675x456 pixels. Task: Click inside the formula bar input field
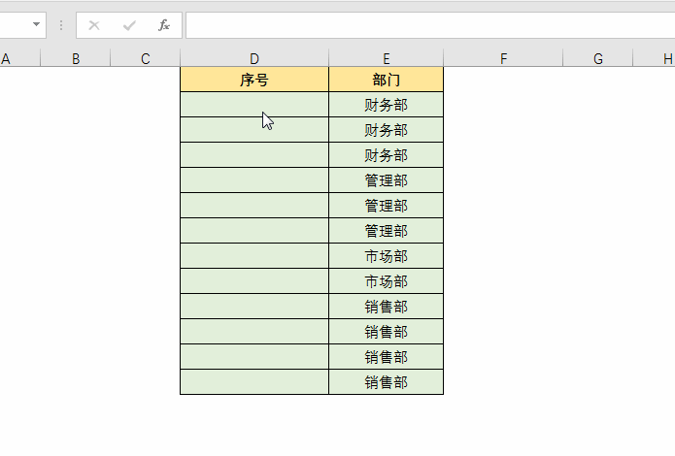[x=430, y=25]
